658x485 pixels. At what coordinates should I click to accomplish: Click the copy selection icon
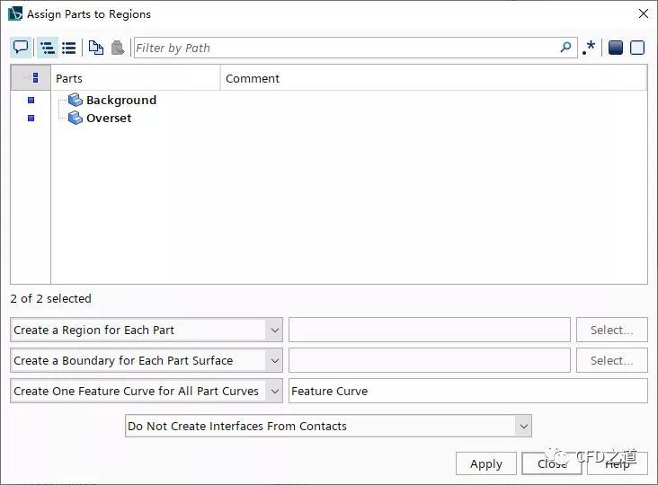click(96, 48)
